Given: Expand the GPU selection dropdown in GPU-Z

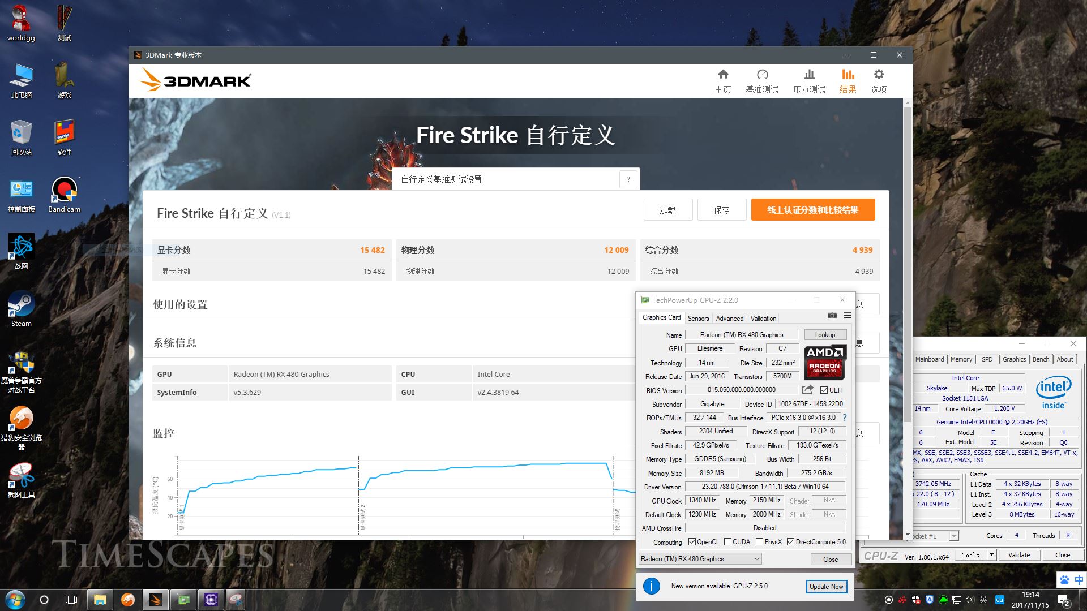Looking at the screenshot, I should pos(700,559).
